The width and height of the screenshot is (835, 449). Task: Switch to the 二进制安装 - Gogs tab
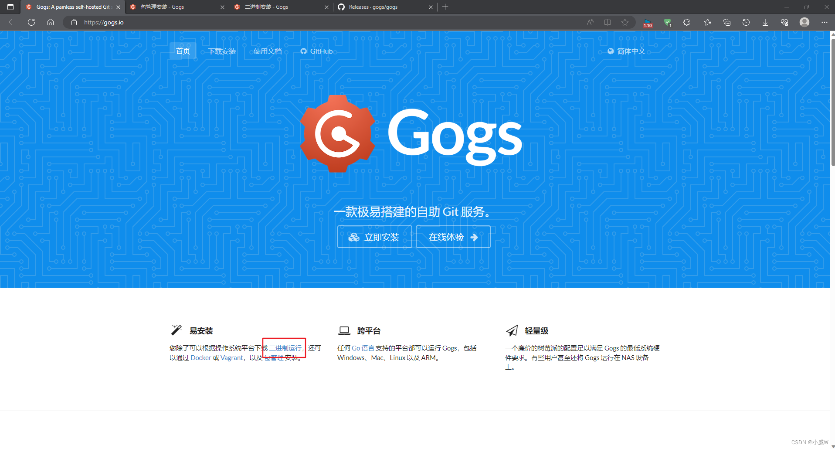click(281, 7)
